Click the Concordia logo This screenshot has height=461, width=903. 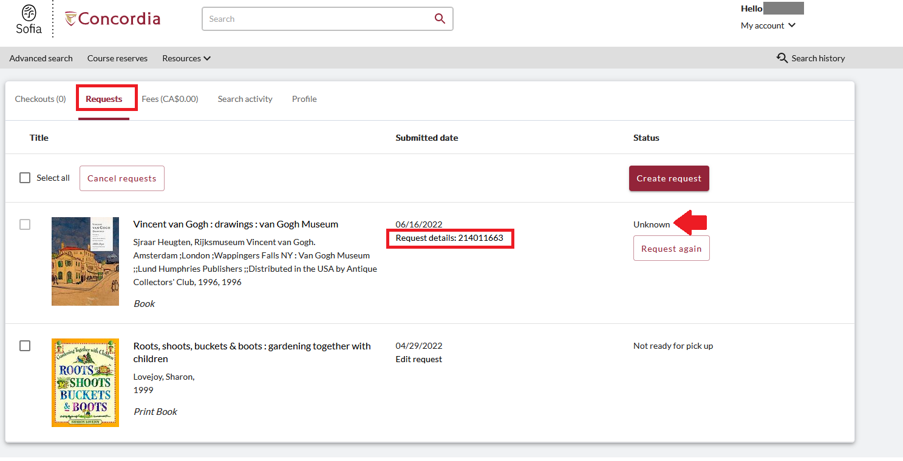click(x=112, y=19)
